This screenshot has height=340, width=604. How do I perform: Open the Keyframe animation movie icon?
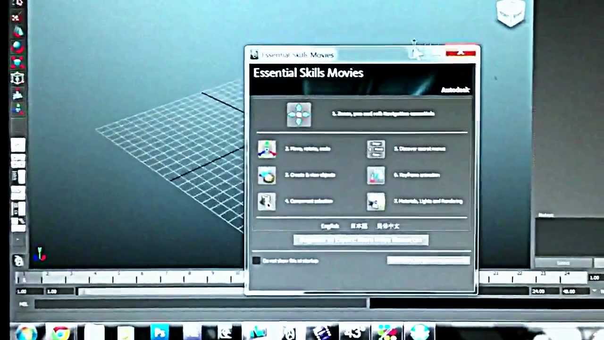point(376,175)
